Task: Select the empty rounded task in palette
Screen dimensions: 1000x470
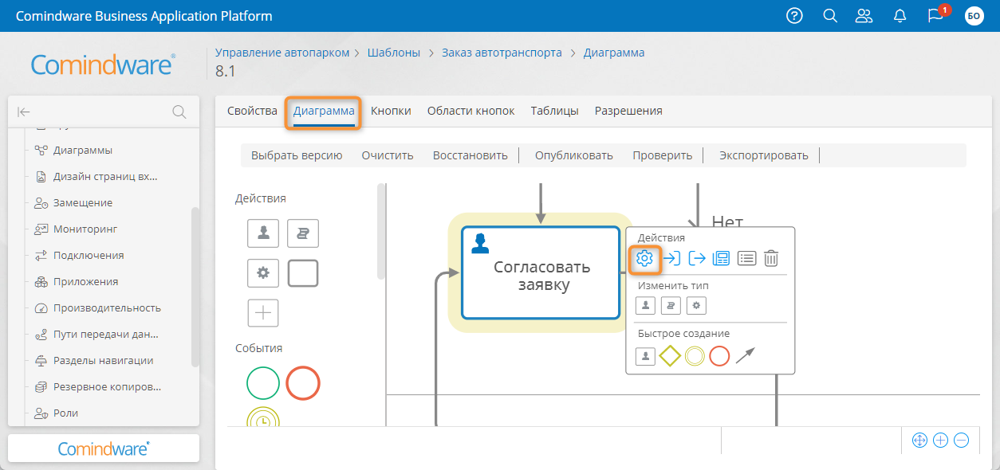Action: pos(303,273)
